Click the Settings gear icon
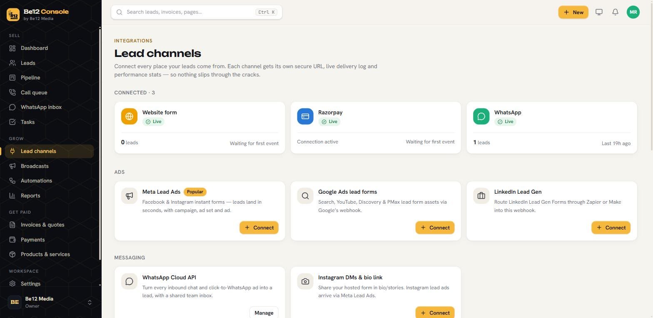Viewport: 653px width, 318px height. [12, 284]
